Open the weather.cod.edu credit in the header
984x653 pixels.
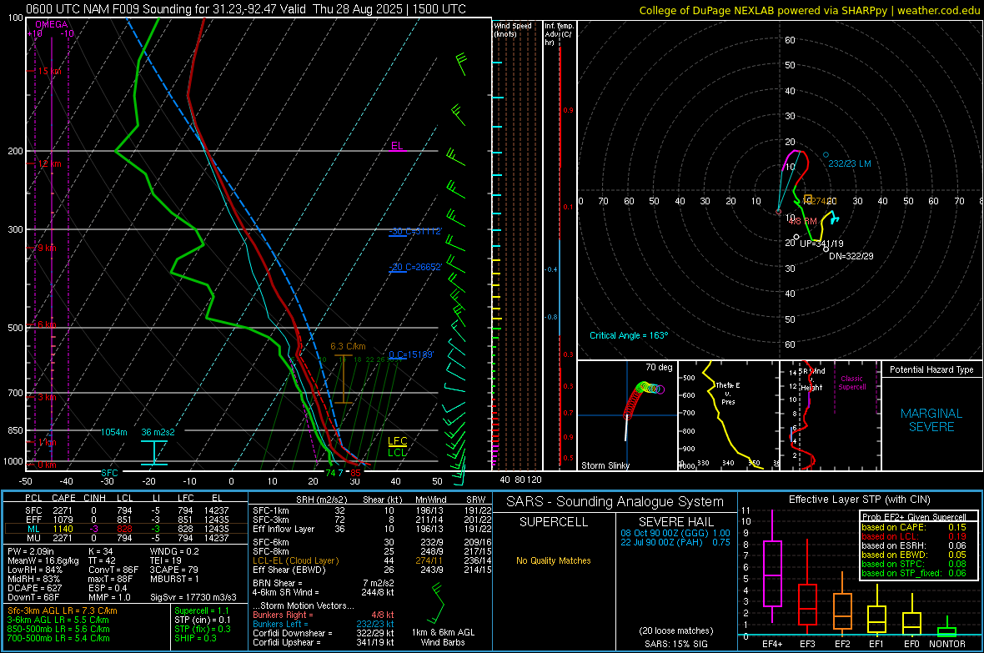click(938, 11)
